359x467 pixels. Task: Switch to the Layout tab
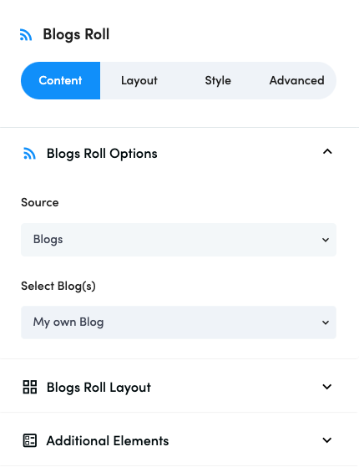[139, 80]
